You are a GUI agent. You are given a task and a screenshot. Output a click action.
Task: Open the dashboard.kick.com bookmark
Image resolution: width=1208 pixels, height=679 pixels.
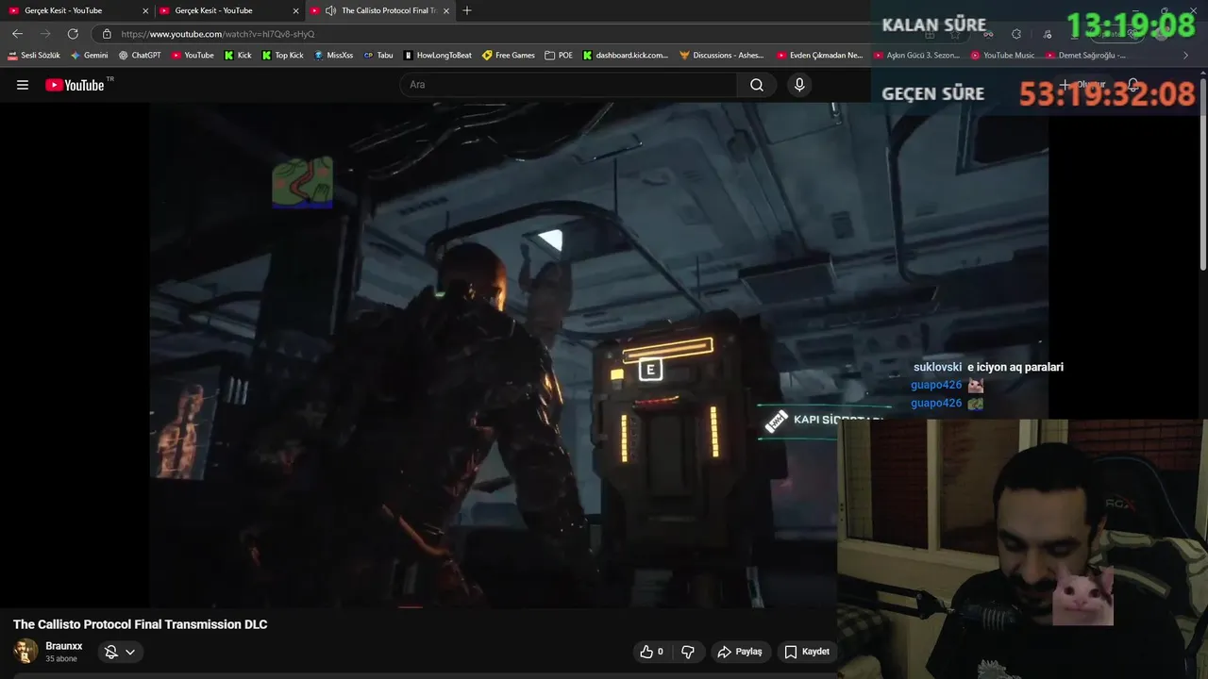click(x=626, y=56)
